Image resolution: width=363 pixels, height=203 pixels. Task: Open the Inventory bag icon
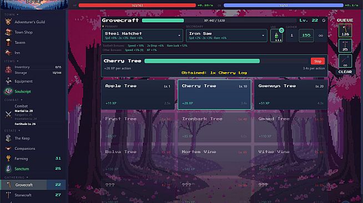pyautogui.click(x=8, y=69)
